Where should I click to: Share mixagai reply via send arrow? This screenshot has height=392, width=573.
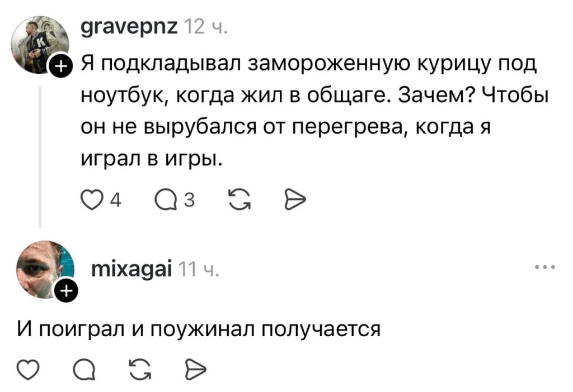[196, 370]
